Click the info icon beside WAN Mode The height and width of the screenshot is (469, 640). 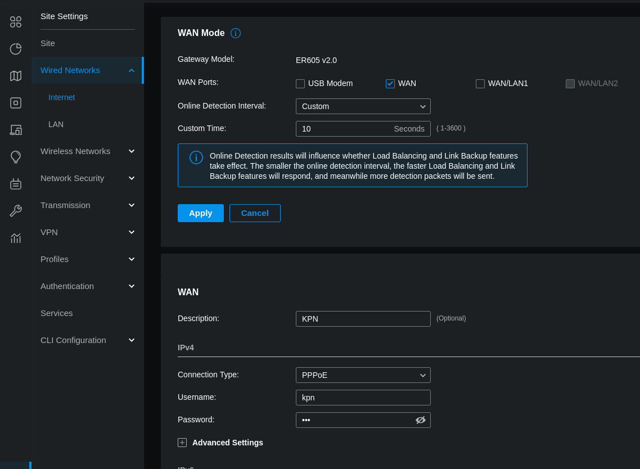236,33
